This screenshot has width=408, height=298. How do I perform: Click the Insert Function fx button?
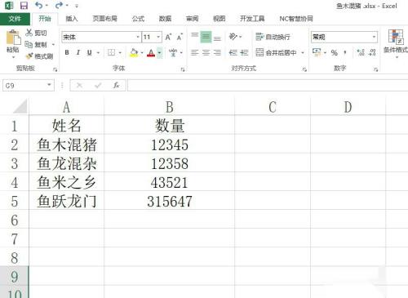tap(117, 86)
